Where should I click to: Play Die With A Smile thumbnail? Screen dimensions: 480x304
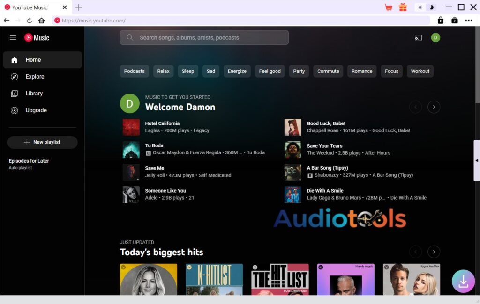pos(292,194)
